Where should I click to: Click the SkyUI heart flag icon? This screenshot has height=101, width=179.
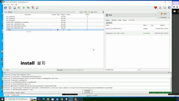(58, 30)
